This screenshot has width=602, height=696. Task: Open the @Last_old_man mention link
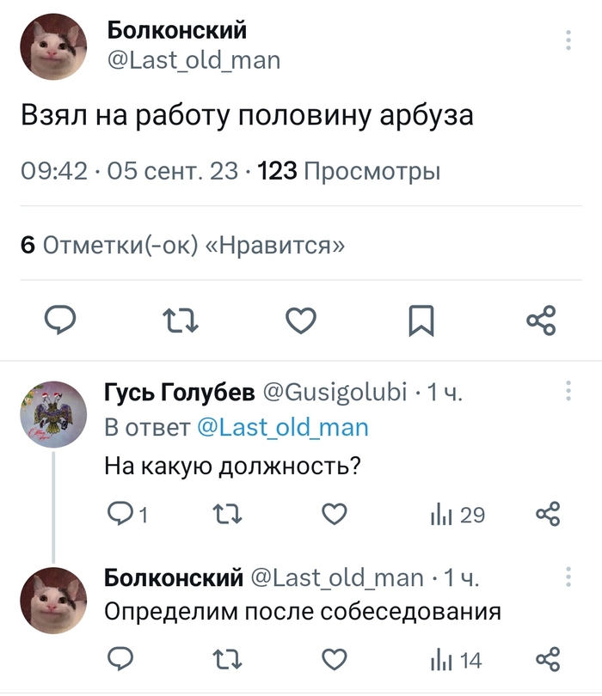pyautogui.click(x=283, y=427)
